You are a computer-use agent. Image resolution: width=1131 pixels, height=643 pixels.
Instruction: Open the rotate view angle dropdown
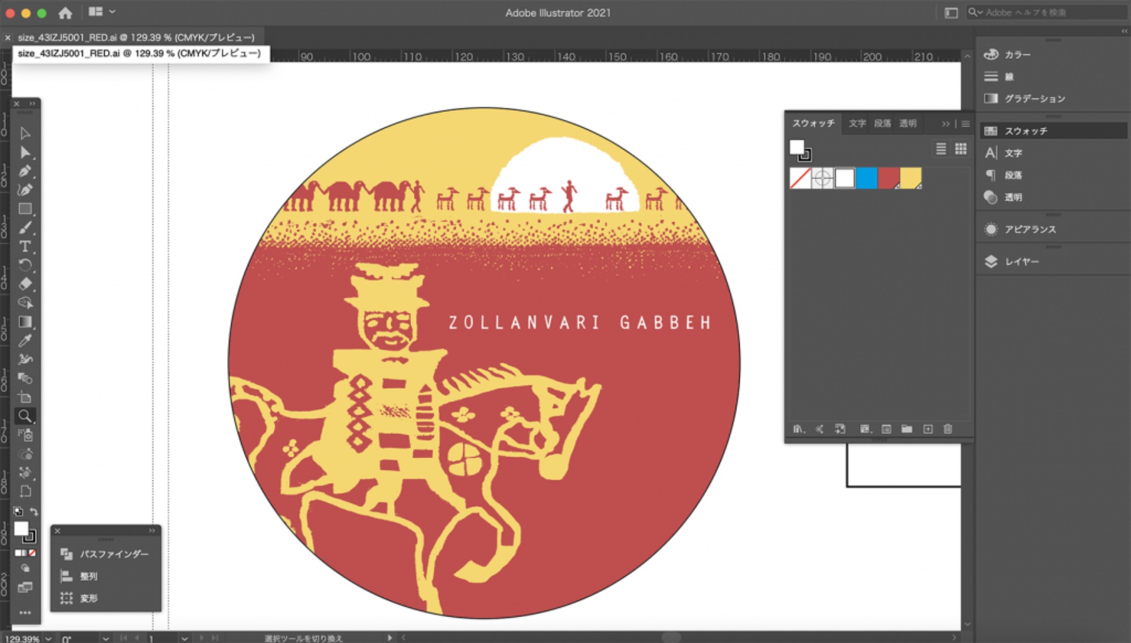[105, 638]
